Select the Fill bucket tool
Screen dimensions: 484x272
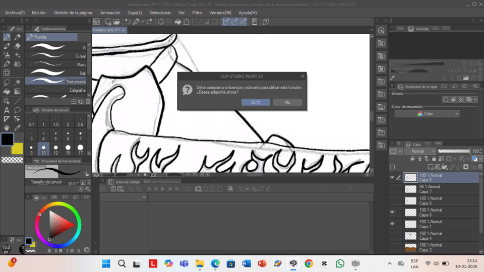pos(7,92)
